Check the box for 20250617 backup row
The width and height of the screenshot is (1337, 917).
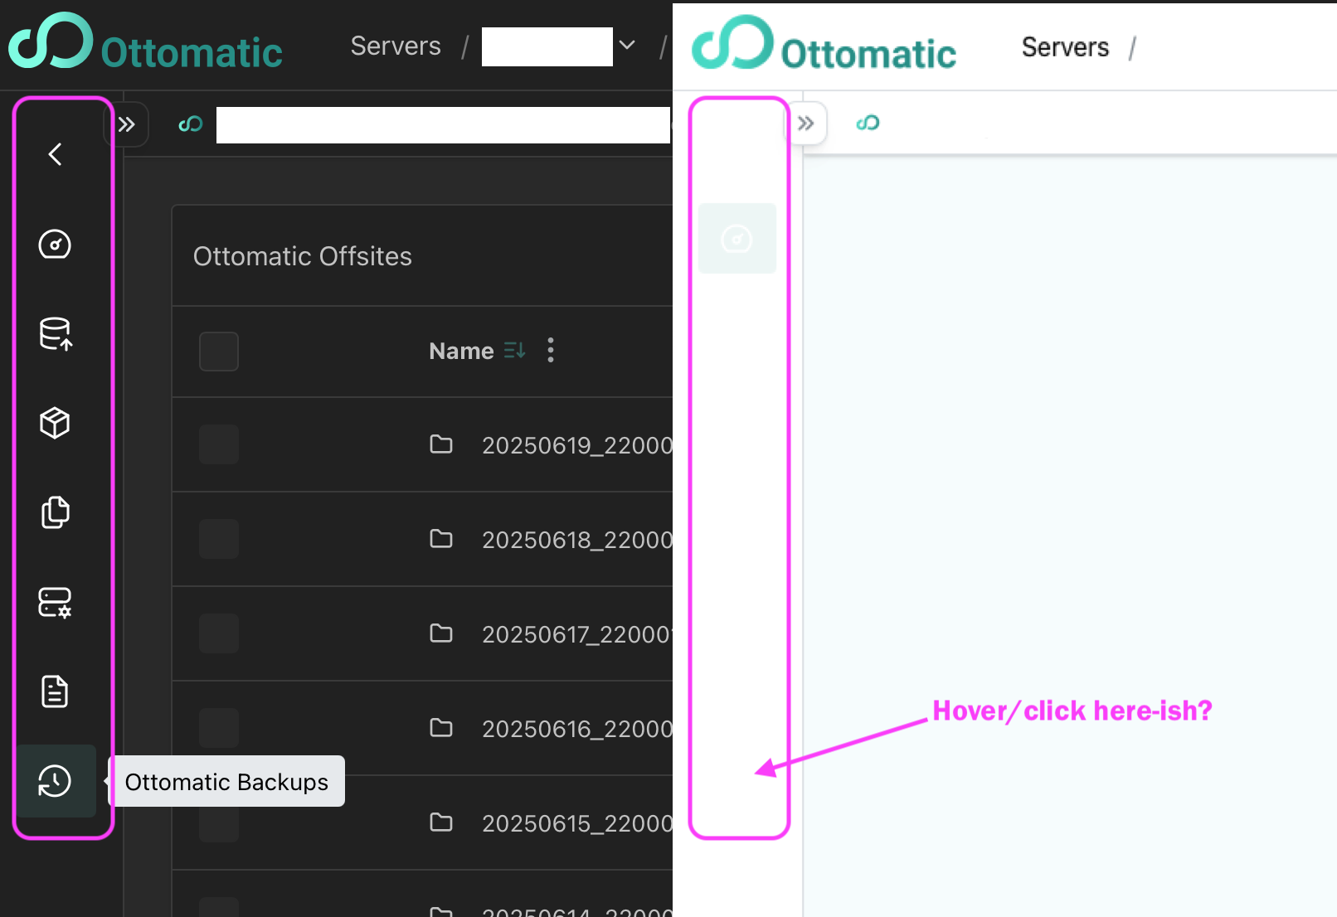tap(219, 633)
